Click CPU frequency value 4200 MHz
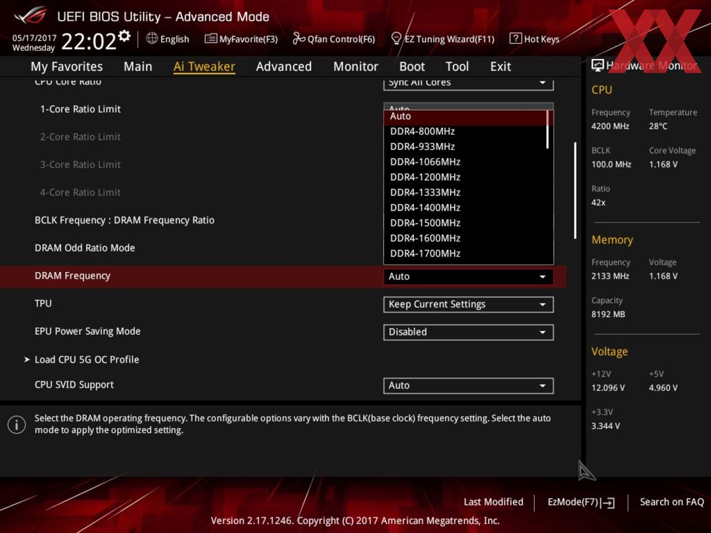Image resolution: width=711 pixels, height=533 pixels. (610, 126)
